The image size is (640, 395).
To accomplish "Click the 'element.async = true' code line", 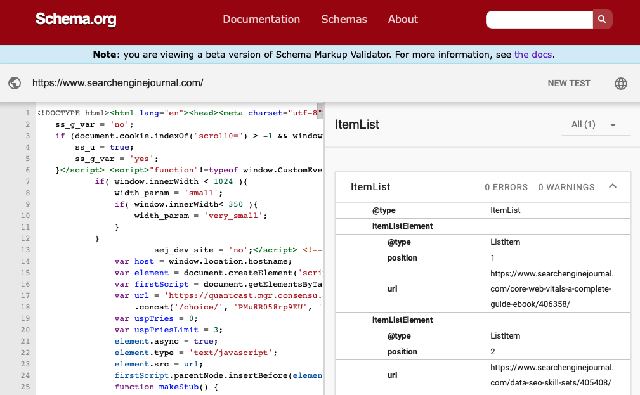I will point(166,341).
